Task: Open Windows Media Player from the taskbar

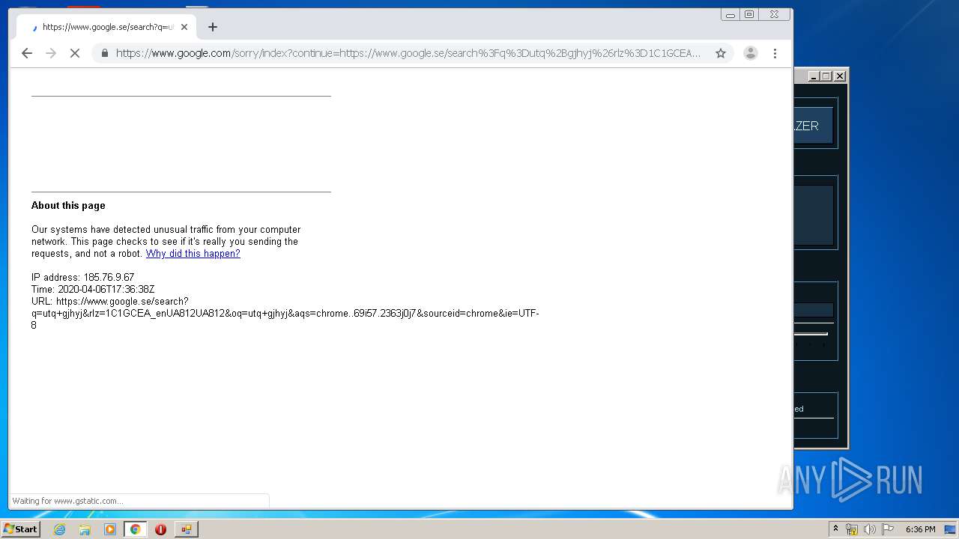Action: tap(110, 529)
